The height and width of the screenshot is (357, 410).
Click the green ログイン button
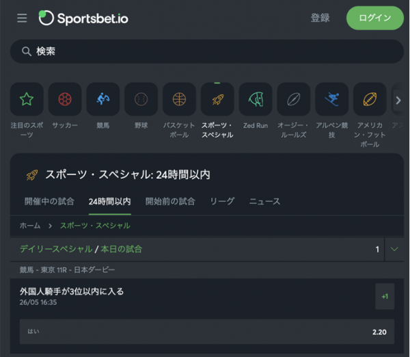click(375, 18)
